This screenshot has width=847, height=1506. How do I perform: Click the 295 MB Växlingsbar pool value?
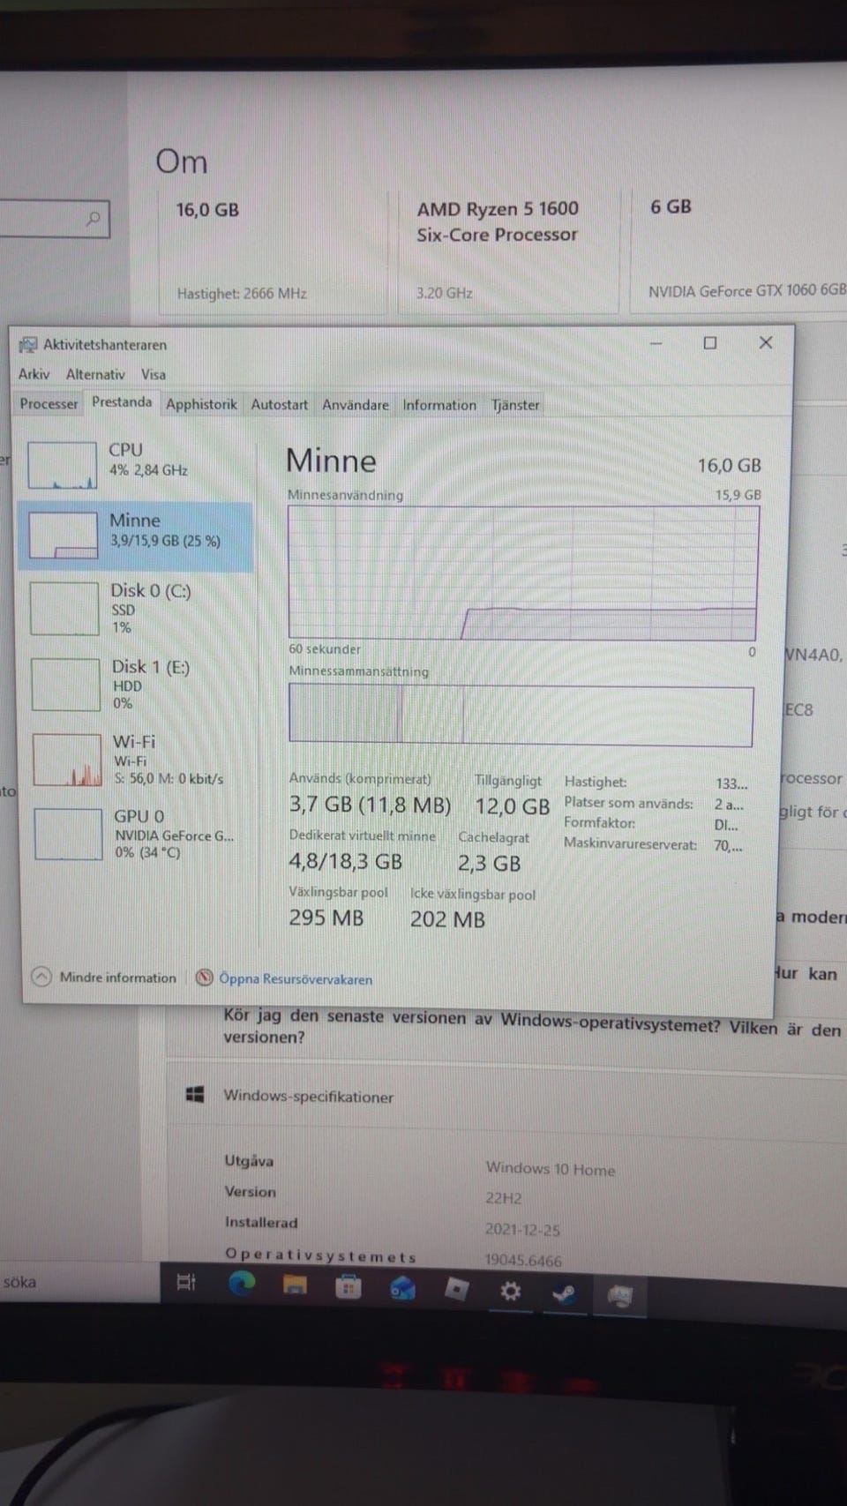point(326,918)
